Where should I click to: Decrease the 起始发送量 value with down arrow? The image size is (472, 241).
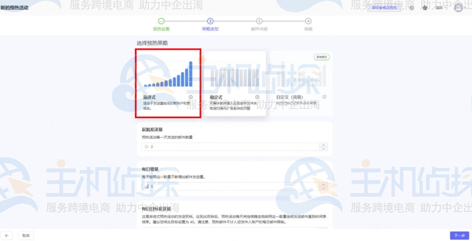pyautogui.click(x=323, y=149)
